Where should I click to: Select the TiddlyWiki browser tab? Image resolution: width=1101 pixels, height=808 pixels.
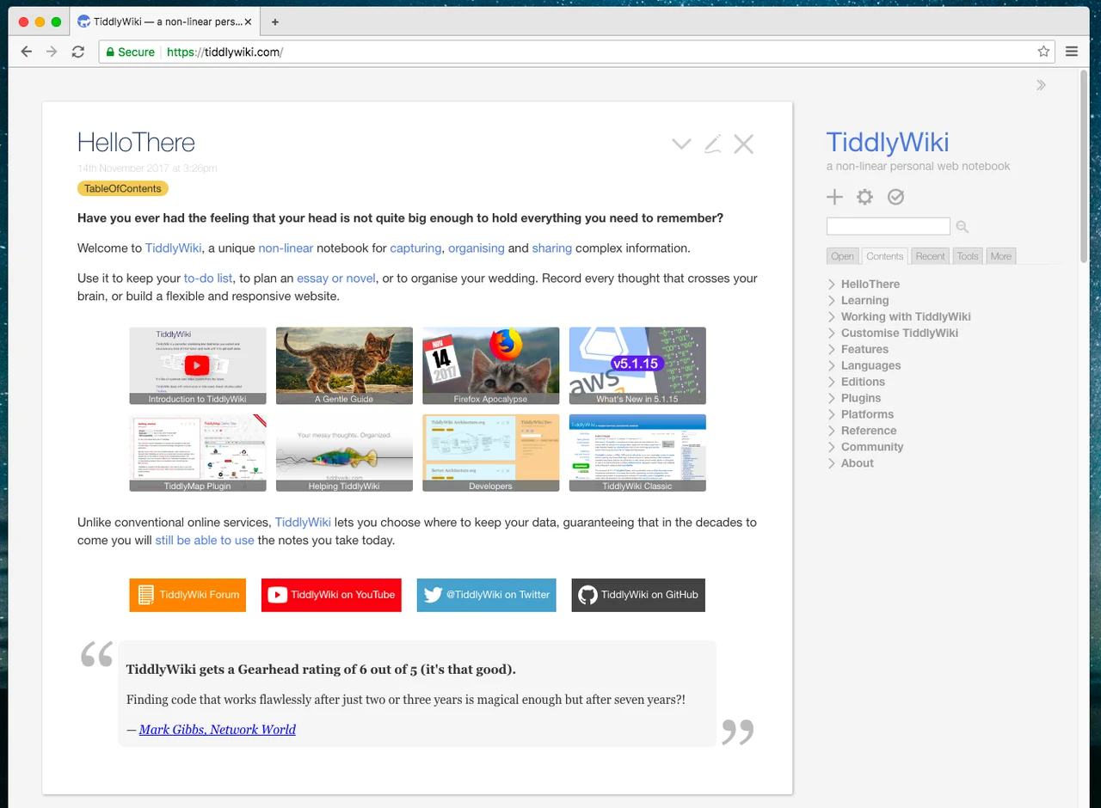163,21
